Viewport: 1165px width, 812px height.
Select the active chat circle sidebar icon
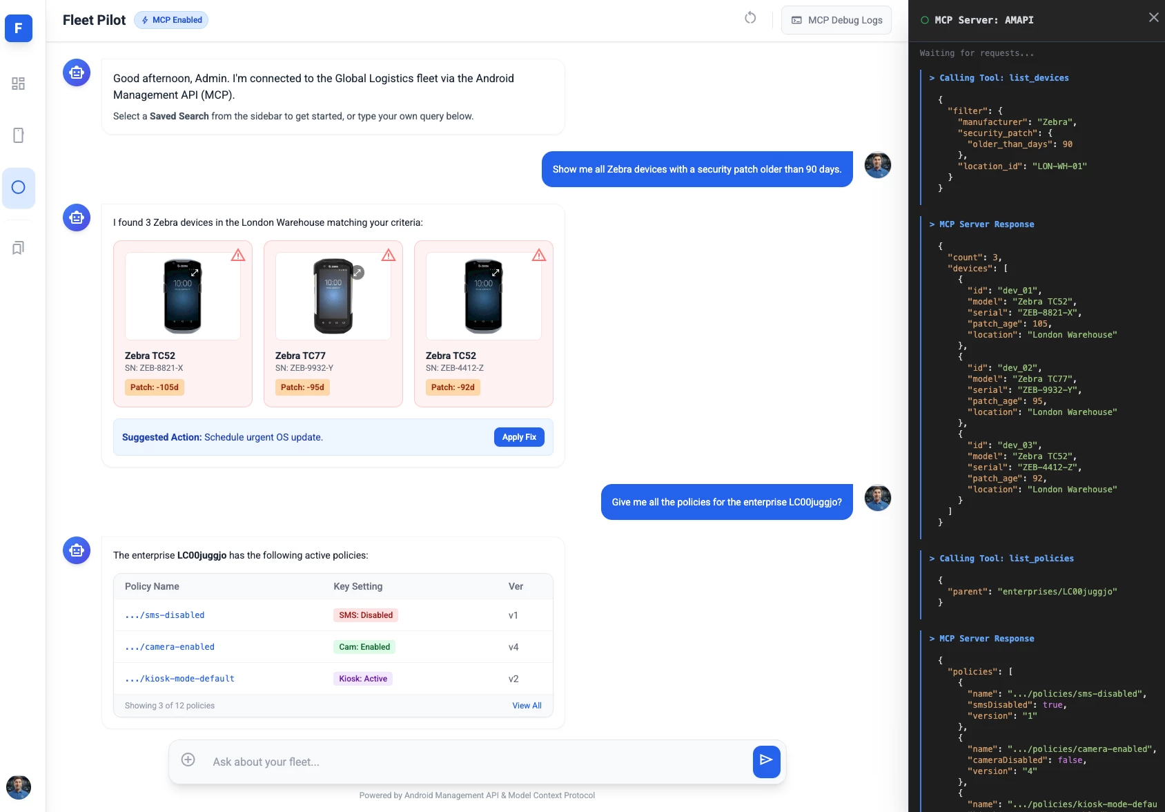(x=19, y=187)
